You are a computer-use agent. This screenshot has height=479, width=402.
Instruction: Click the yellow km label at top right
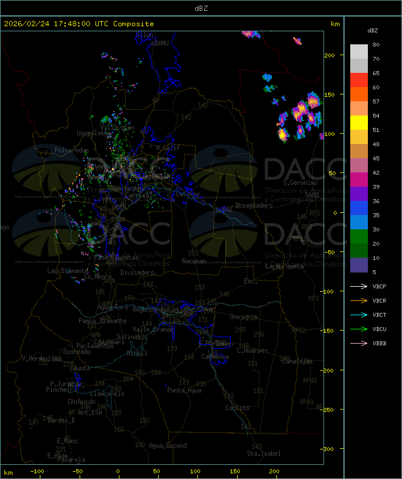(x=335, y=24)
